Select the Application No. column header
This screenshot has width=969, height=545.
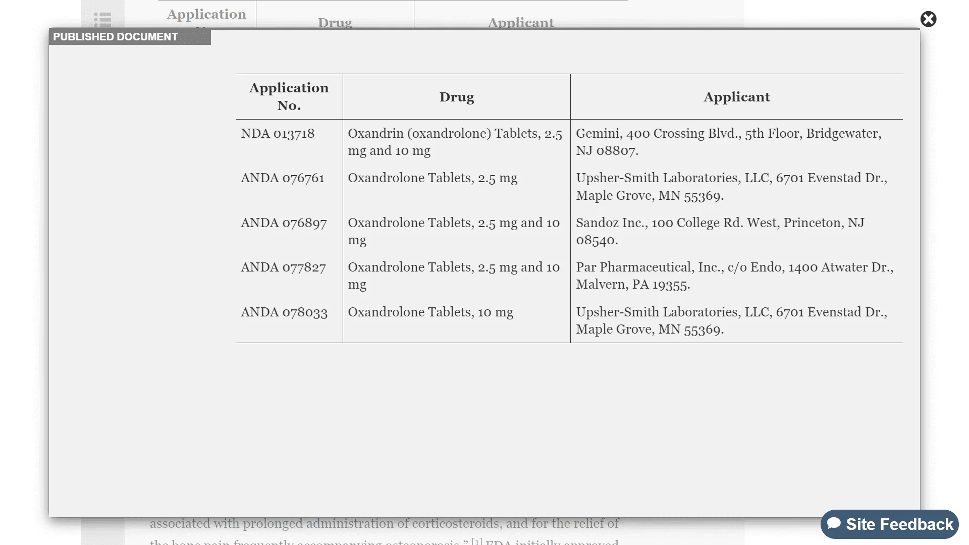click(289, 97)
